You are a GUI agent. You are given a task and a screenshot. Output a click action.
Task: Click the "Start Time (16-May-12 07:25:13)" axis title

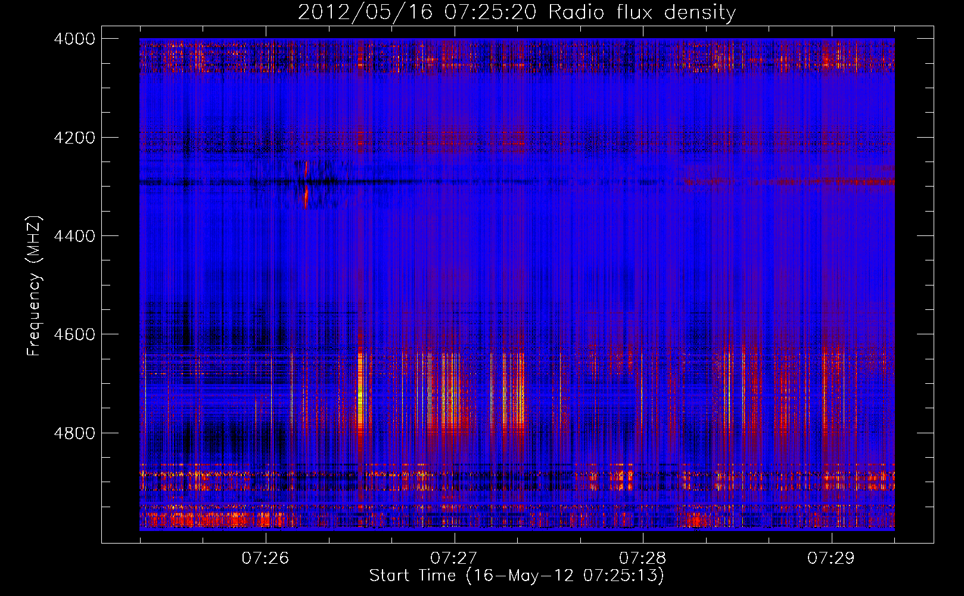517,576
